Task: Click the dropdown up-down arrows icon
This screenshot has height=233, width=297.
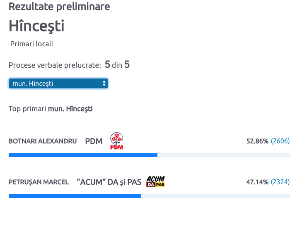Action: [x=104, y=83]
